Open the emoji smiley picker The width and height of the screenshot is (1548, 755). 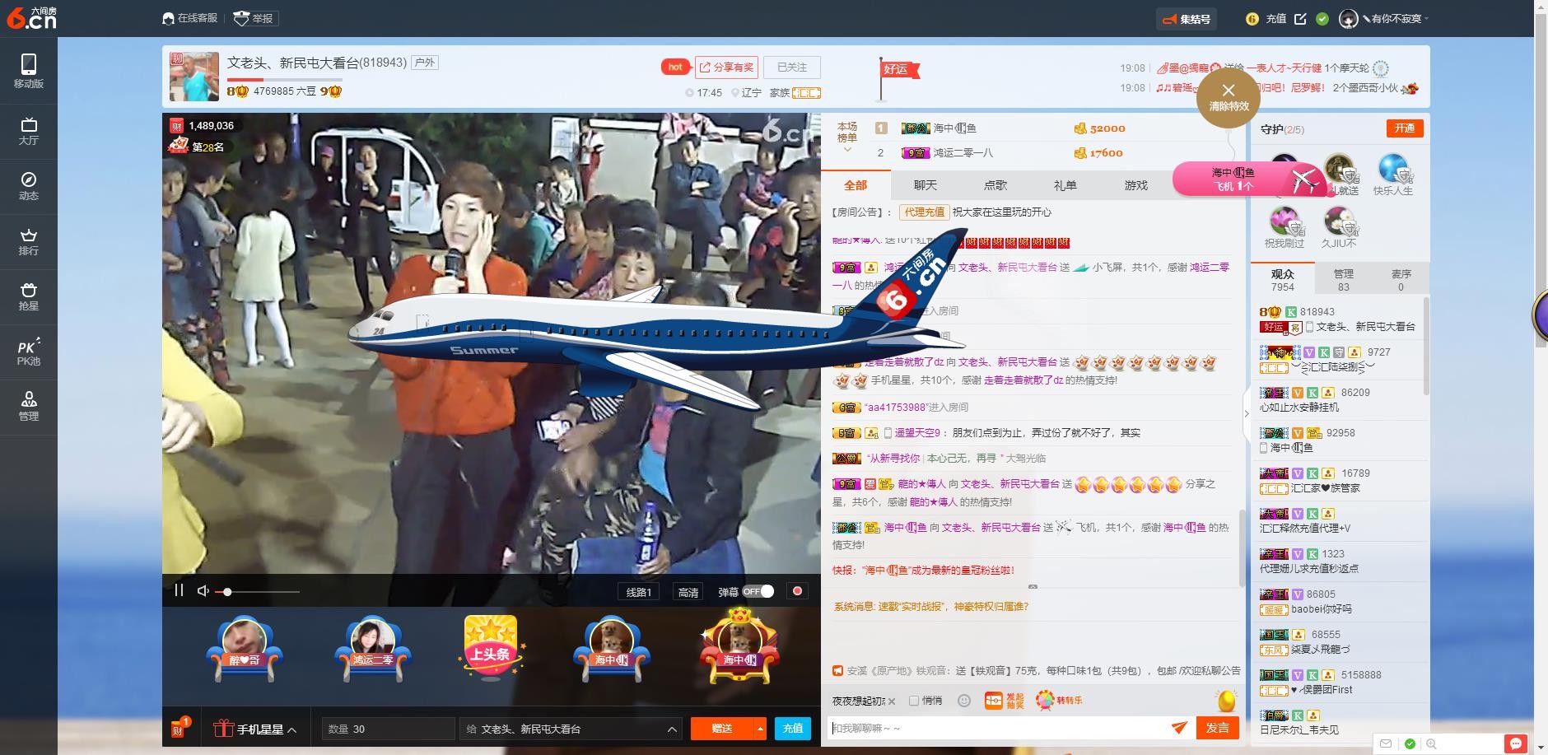[x=964, y=701]
